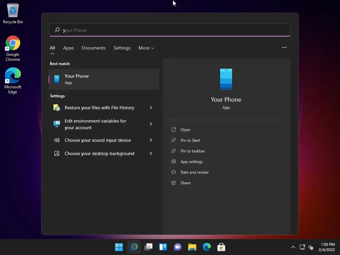The width and height of the screenshot is (340, 255).
Task: Open the Your Phone best match result
Action: pos(104,79)
